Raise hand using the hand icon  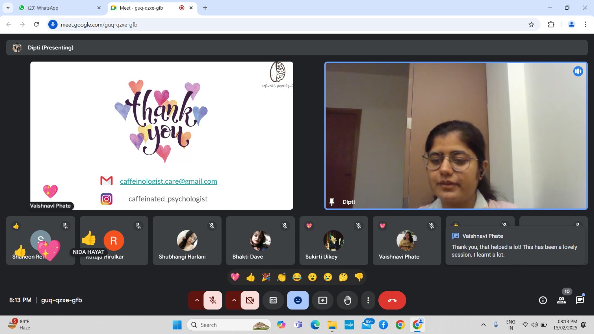pyautogui.click(x=347, y=300)
